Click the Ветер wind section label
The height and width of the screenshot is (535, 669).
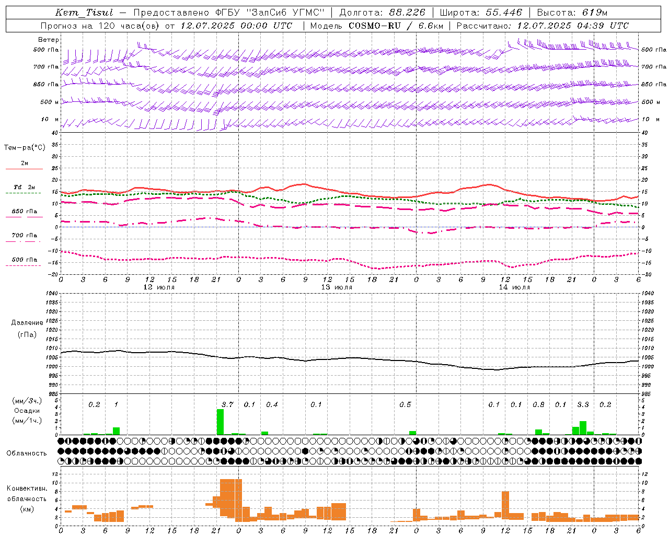tap(48, 40)
